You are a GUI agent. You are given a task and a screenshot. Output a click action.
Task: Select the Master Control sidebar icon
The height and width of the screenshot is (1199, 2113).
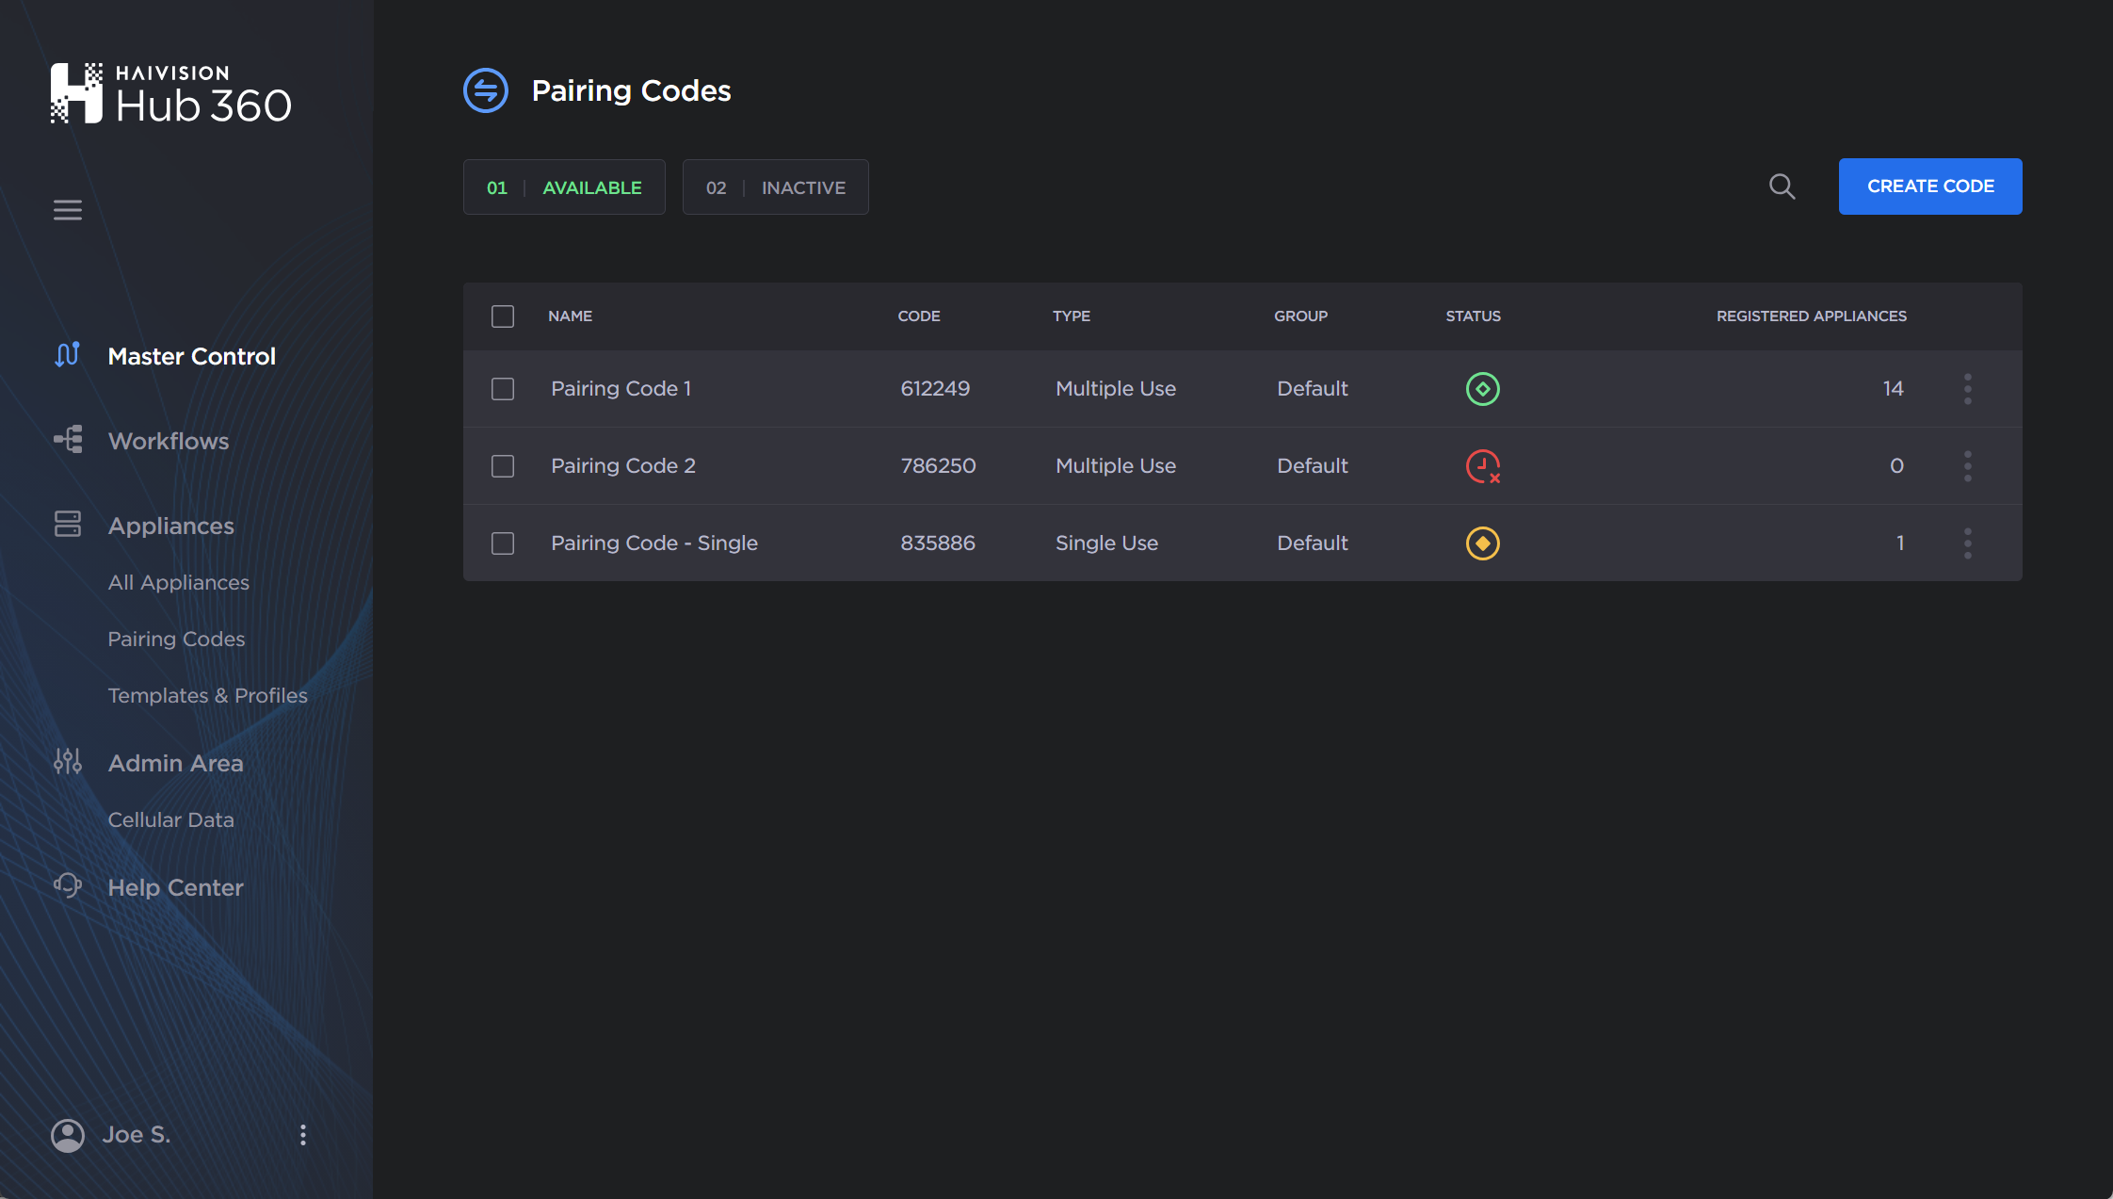(x=67, y=355)
